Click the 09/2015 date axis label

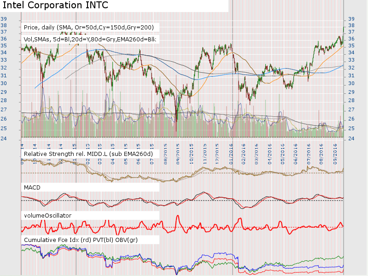tap(178, 154)
